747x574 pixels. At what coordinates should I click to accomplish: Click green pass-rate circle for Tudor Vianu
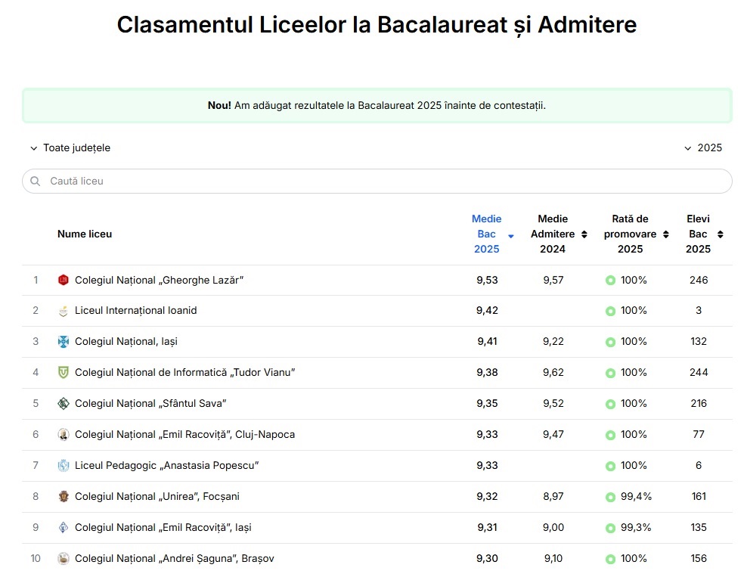click(610, 374)
